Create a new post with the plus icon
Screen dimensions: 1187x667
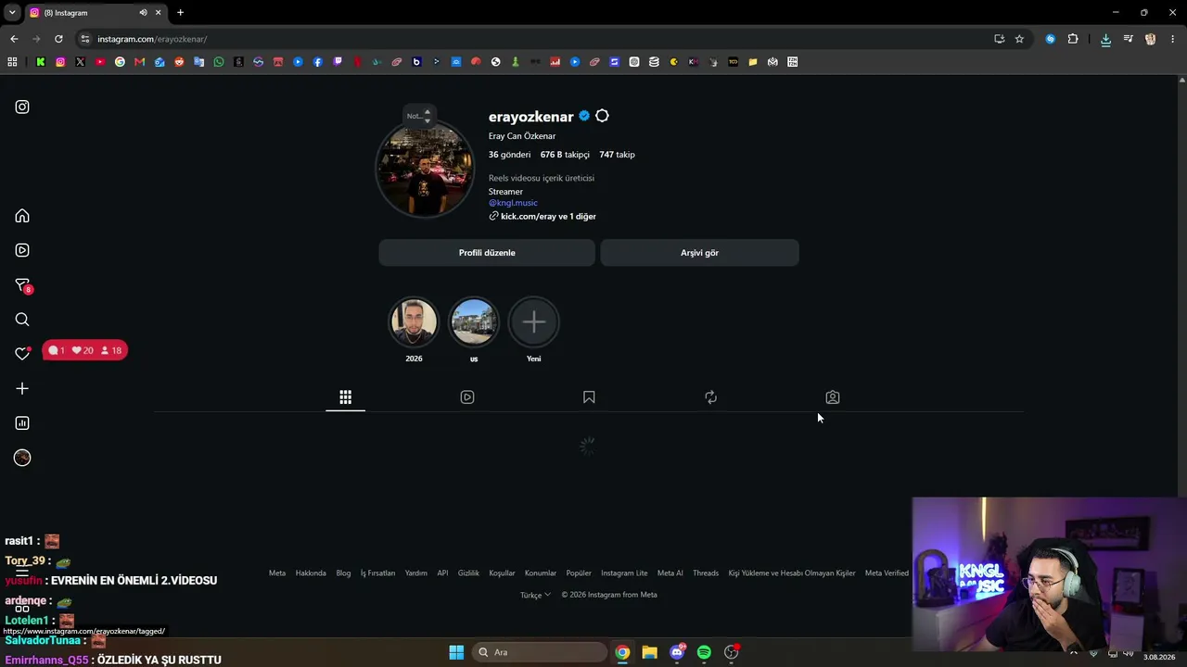click(22, 389)
